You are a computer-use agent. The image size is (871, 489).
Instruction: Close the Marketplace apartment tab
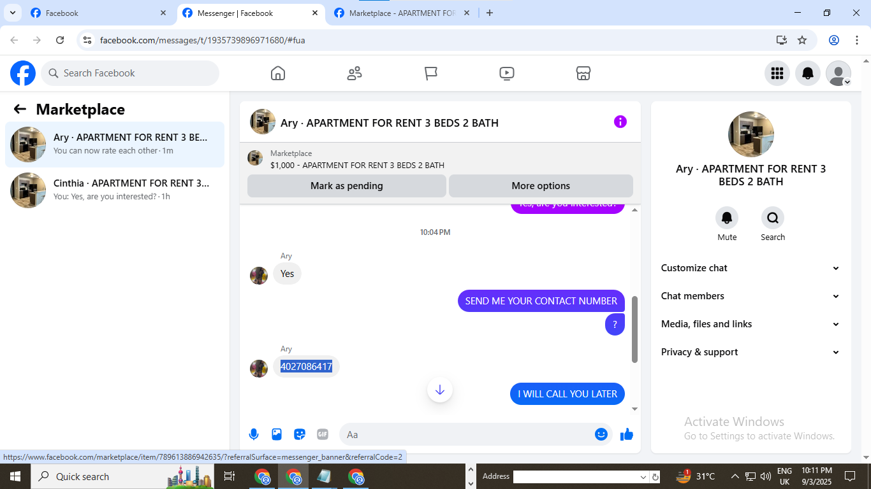pyautogui.click(x=467, y=13)
